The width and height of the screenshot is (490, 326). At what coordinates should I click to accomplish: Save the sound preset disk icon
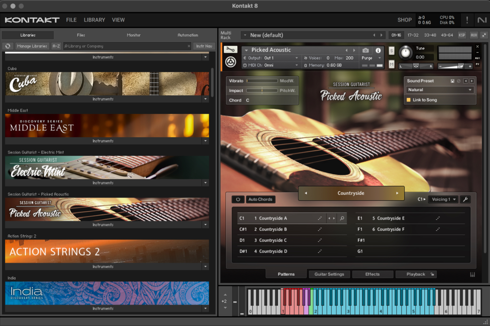[x=452, y=81]
